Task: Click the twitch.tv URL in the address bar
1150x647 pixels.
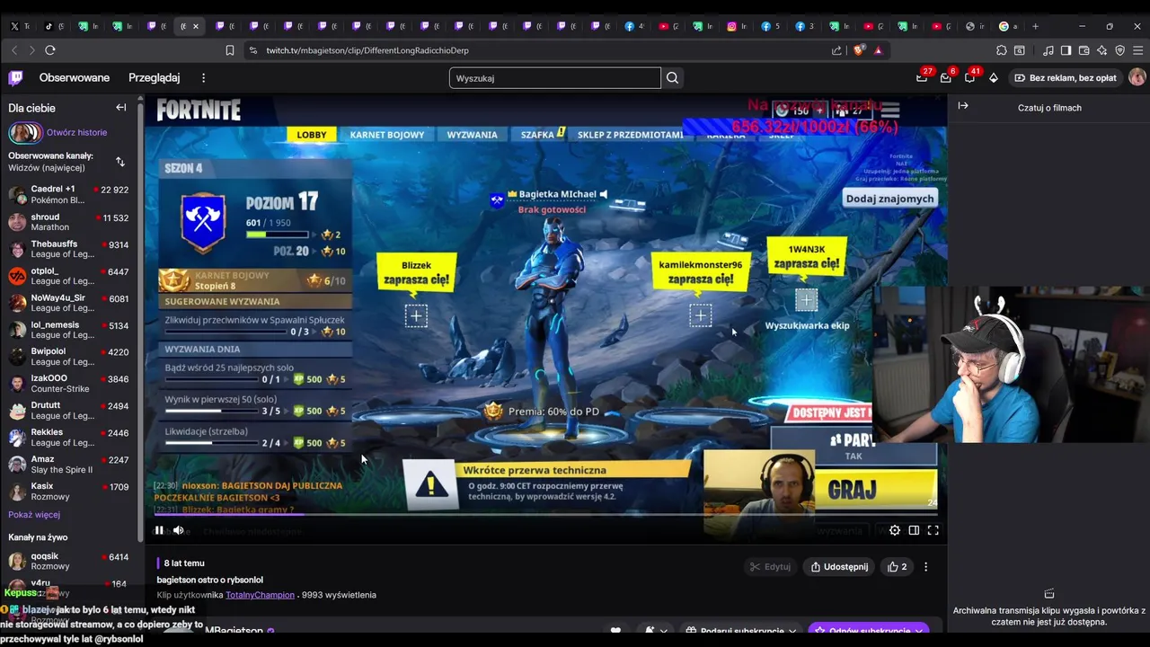Action: point(367,50)
